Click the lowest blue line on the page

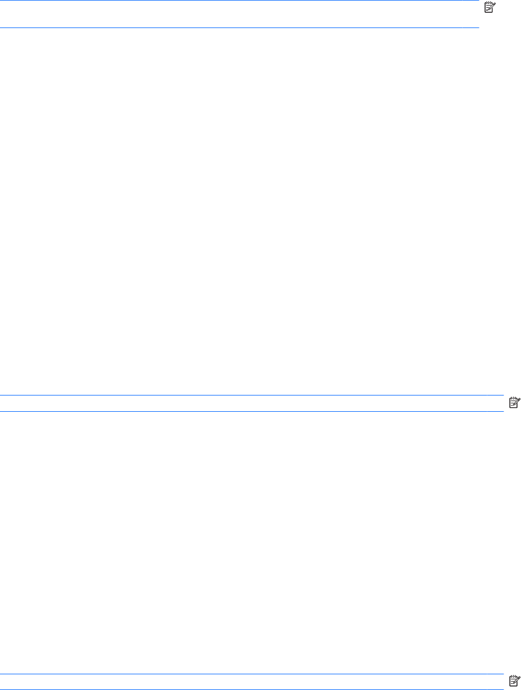[252, 689]
